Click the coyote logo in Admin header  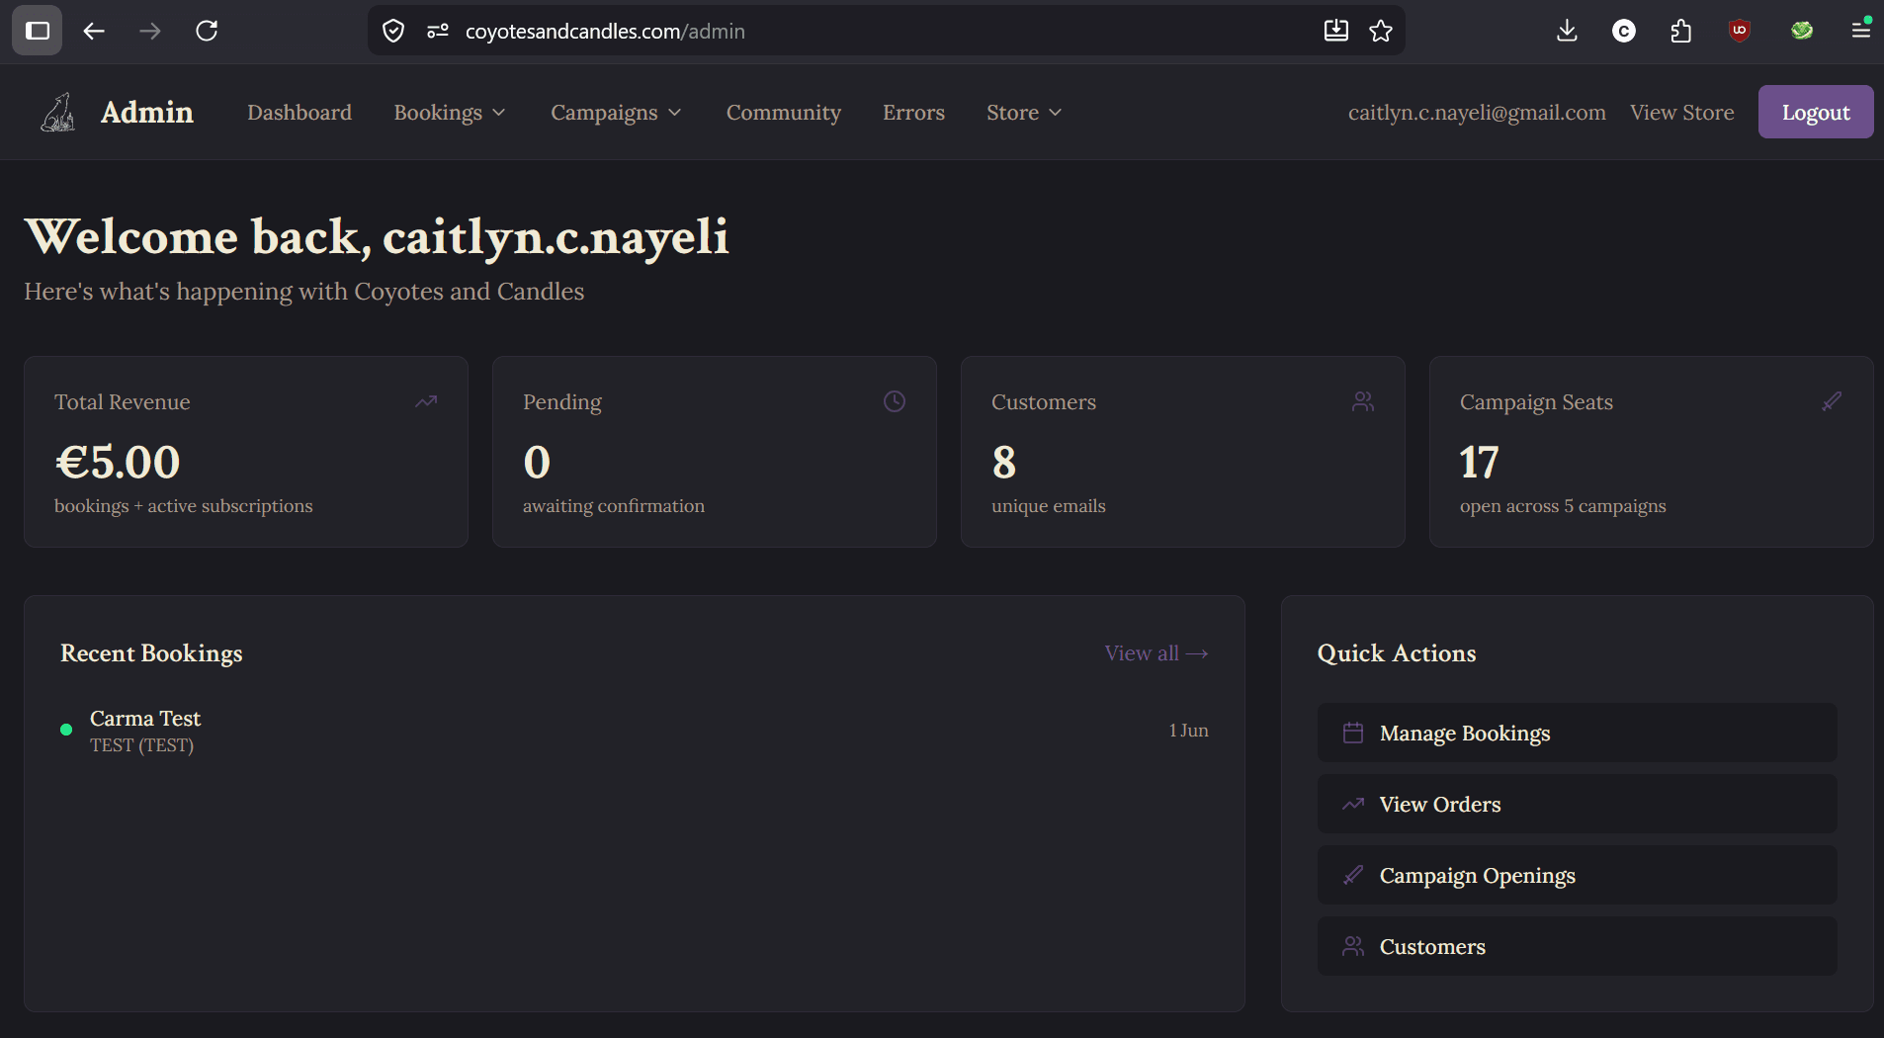click(x=58, y=112)
